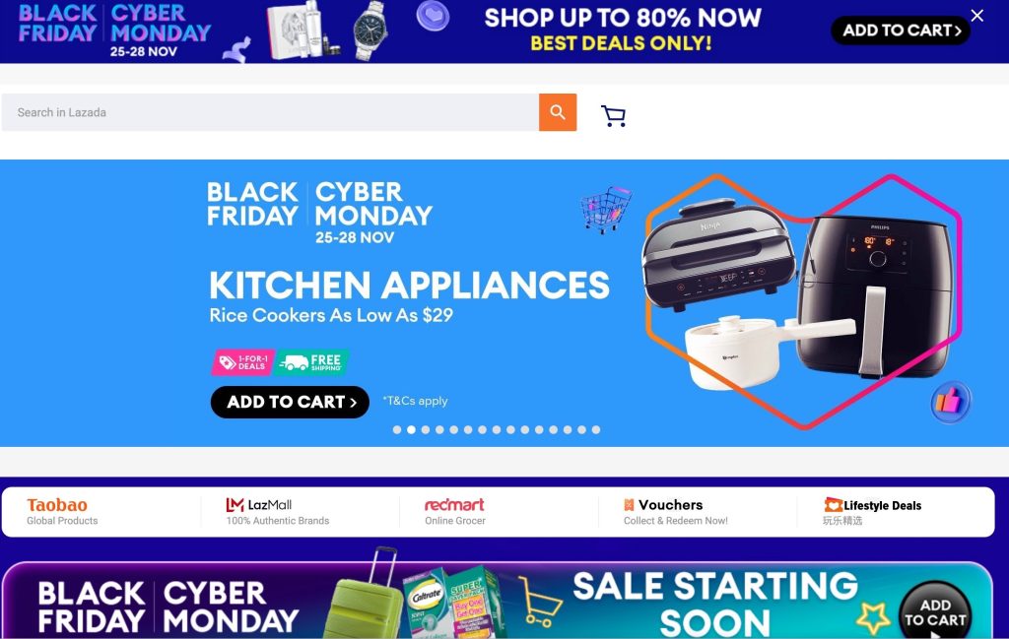Open the shopping cart icon

(613, 116)
